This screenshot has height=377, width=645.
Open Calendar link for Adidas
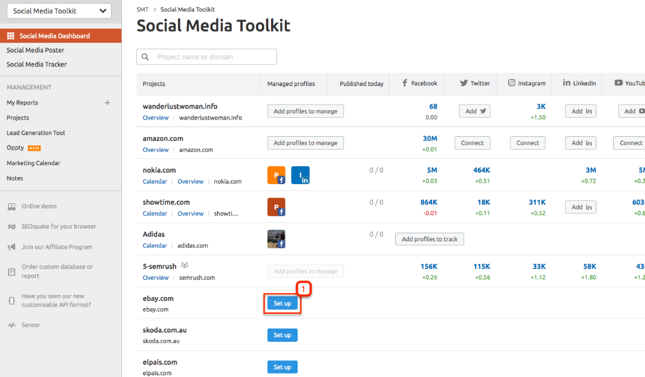coord(155,245)
